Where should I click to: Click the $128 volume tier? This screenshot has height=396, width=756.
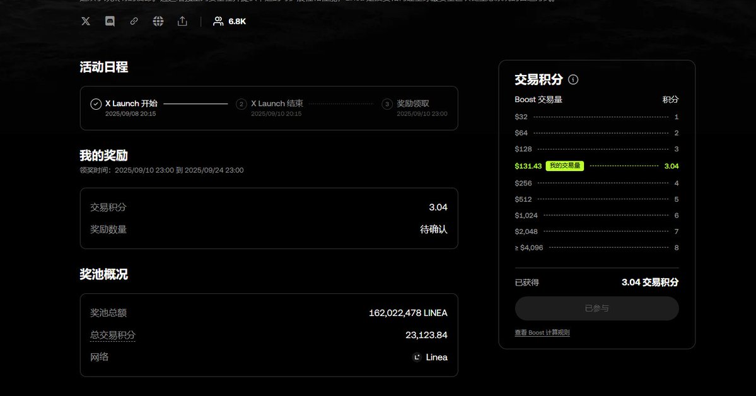(x=523, y=149)
